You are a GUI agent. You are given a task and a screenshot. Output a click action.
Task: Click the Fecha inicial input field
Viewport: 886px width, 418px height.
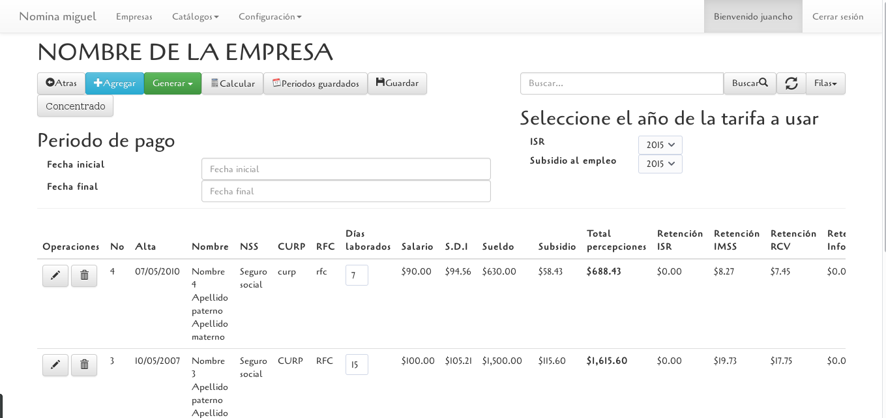[346, 169]
